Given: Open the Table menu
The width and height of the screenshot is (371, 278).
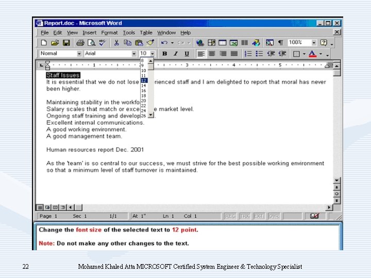Looking at the screenshot, I should pos(146,32).
